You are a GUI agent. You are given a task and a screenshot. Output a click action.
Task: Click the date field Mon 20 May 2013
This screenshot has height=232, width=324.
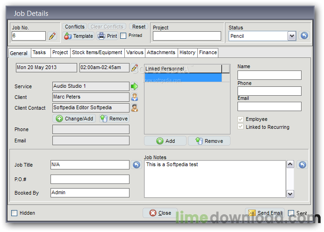point(46,68)
